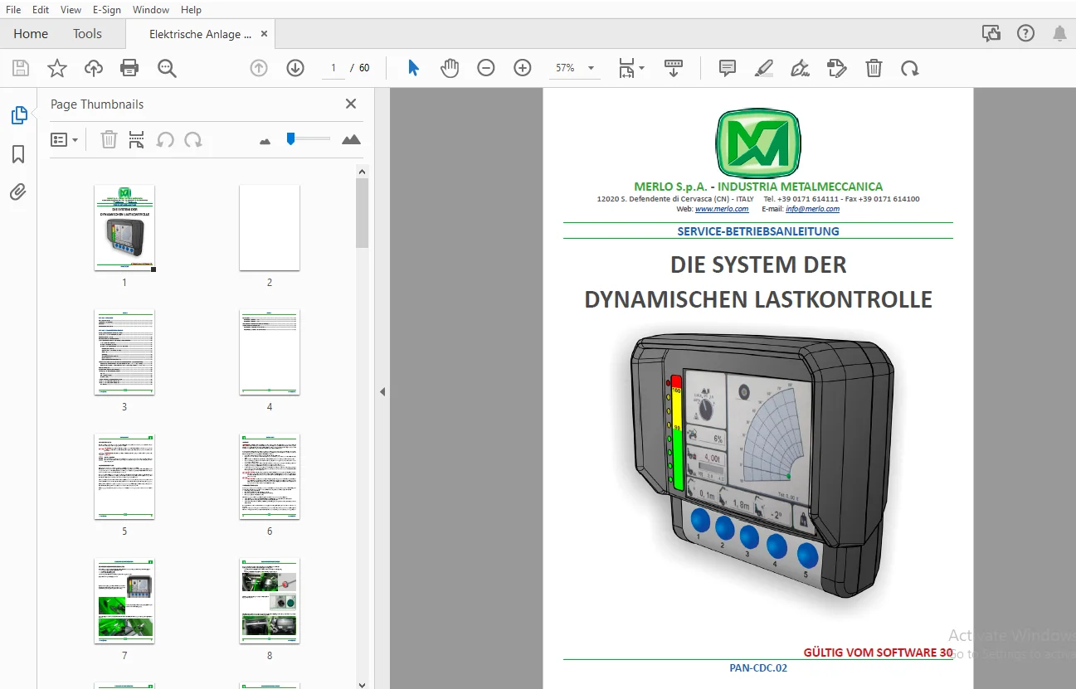The height and width of the screenshot is (689, 1076).
Task: Click the current page number field
Action: pos(334,68)
